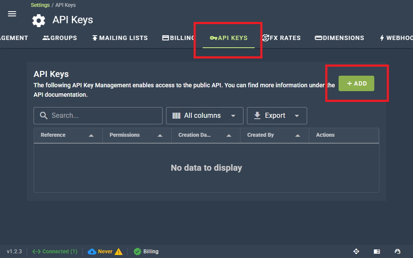Viewport: 413px width, 258px height.
Task: Switch to the Dimensions tab
Action: 339,38
